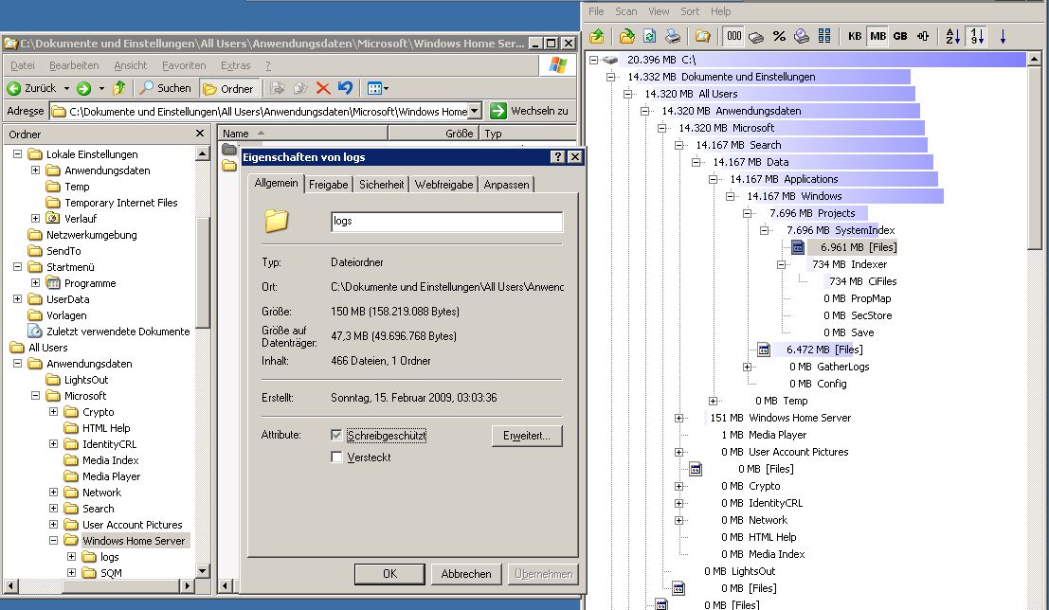This screenshot has width=1049, height=610.
Task: Click TreeSize drive clock icon
Action: point(802,36)
